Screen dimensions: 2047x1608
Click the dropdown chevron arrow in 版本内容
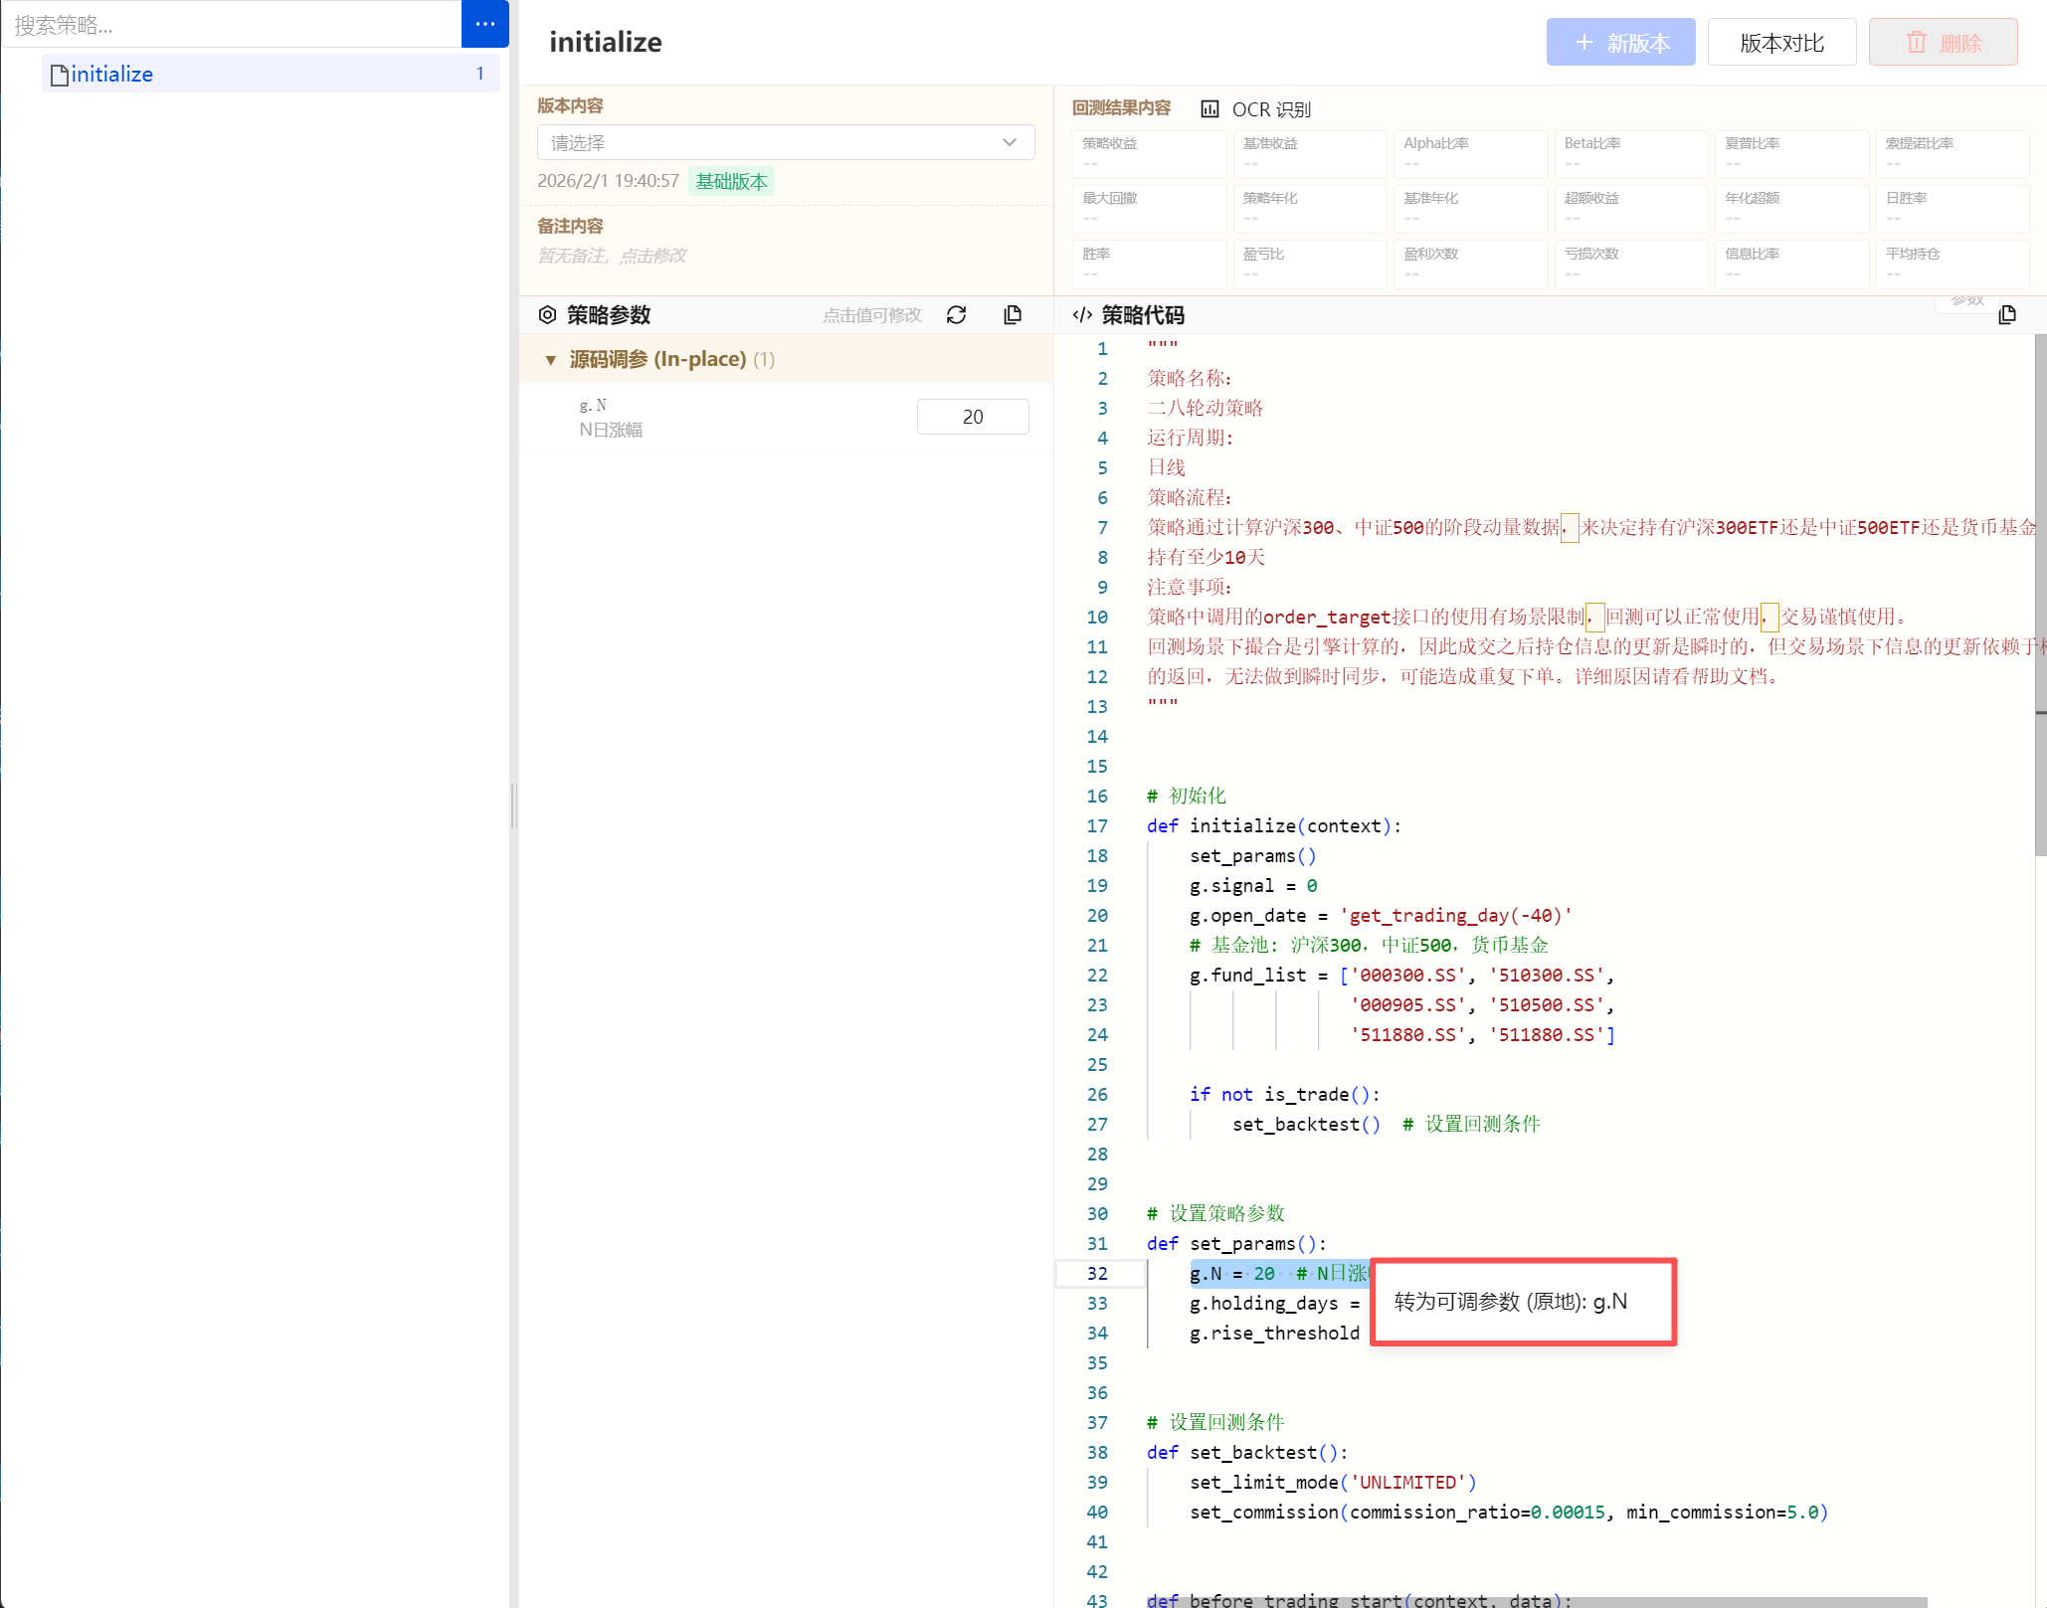click(x=1010, y=142)
